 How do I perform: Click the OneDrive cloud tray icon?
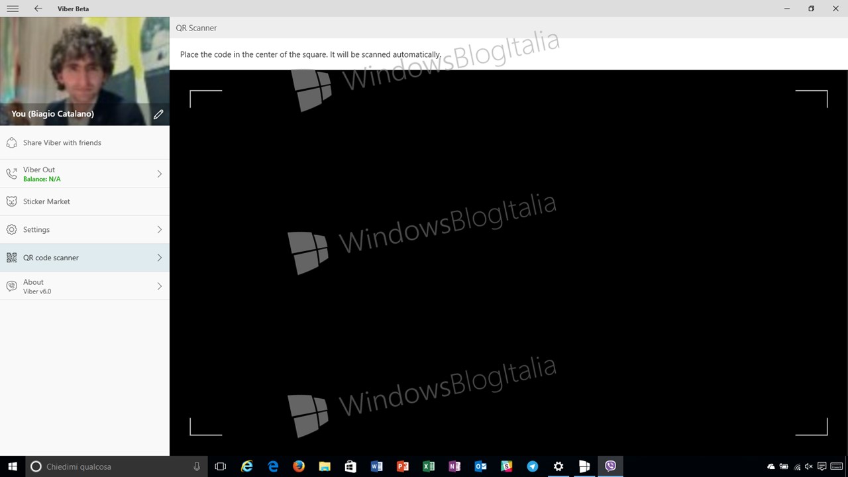point(771,466)
